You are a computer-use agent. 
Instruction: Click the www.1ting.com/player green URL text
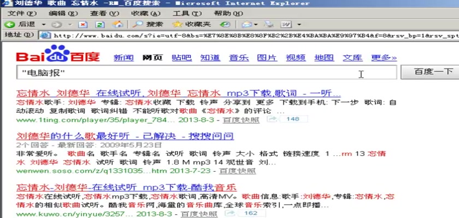click(96, 120)
